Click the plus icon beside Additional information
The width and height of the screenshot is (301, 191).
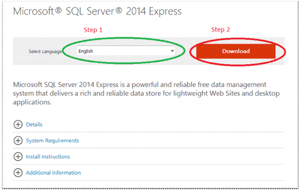point(18,173)
